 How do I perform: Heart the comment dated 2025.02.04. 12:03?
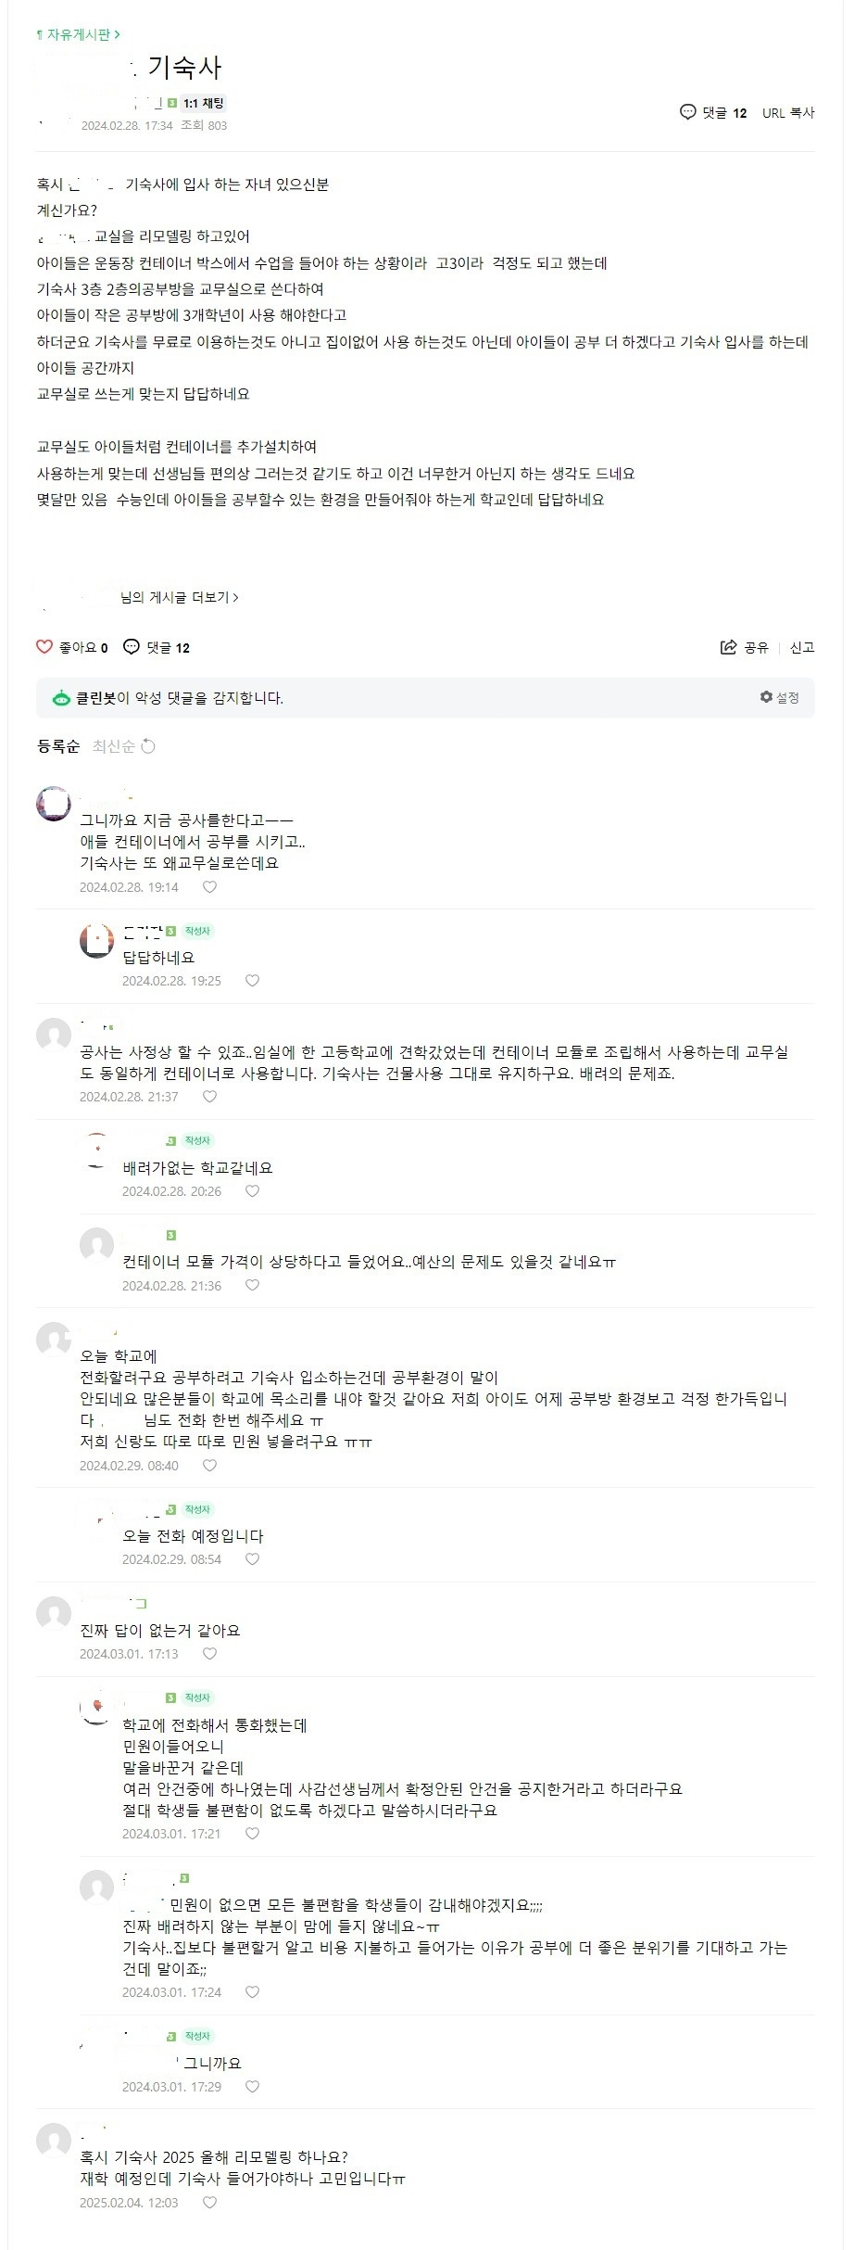[x=210, y=2203]
